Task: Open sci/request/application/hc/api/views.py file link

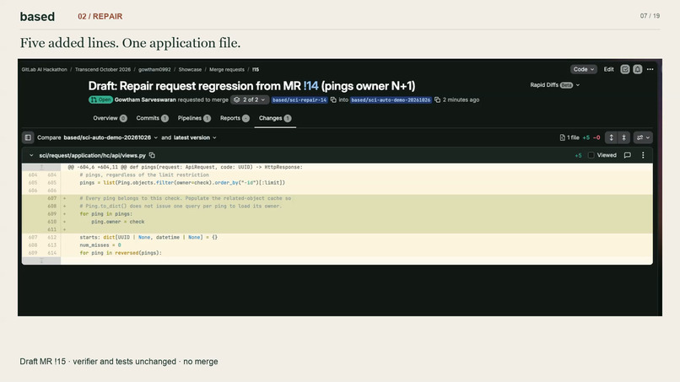Action: (x=92, y=155)
